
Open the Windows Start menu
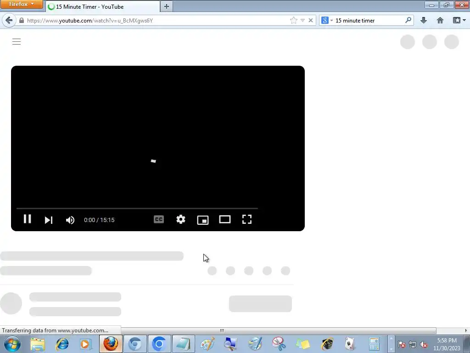coord(12,344)
